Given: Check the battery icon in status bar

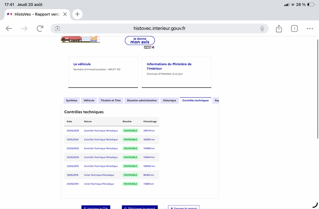Looking at the screenshot, I should tap(311, 4).
